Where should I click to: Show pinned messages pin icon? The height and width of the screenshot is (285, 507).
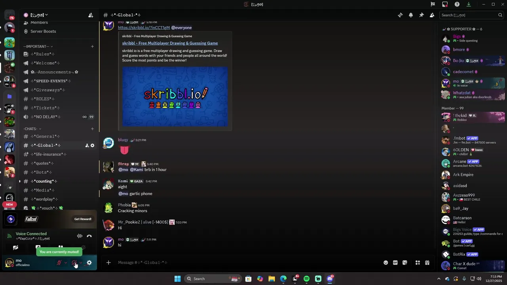click(x=421, y=15)
